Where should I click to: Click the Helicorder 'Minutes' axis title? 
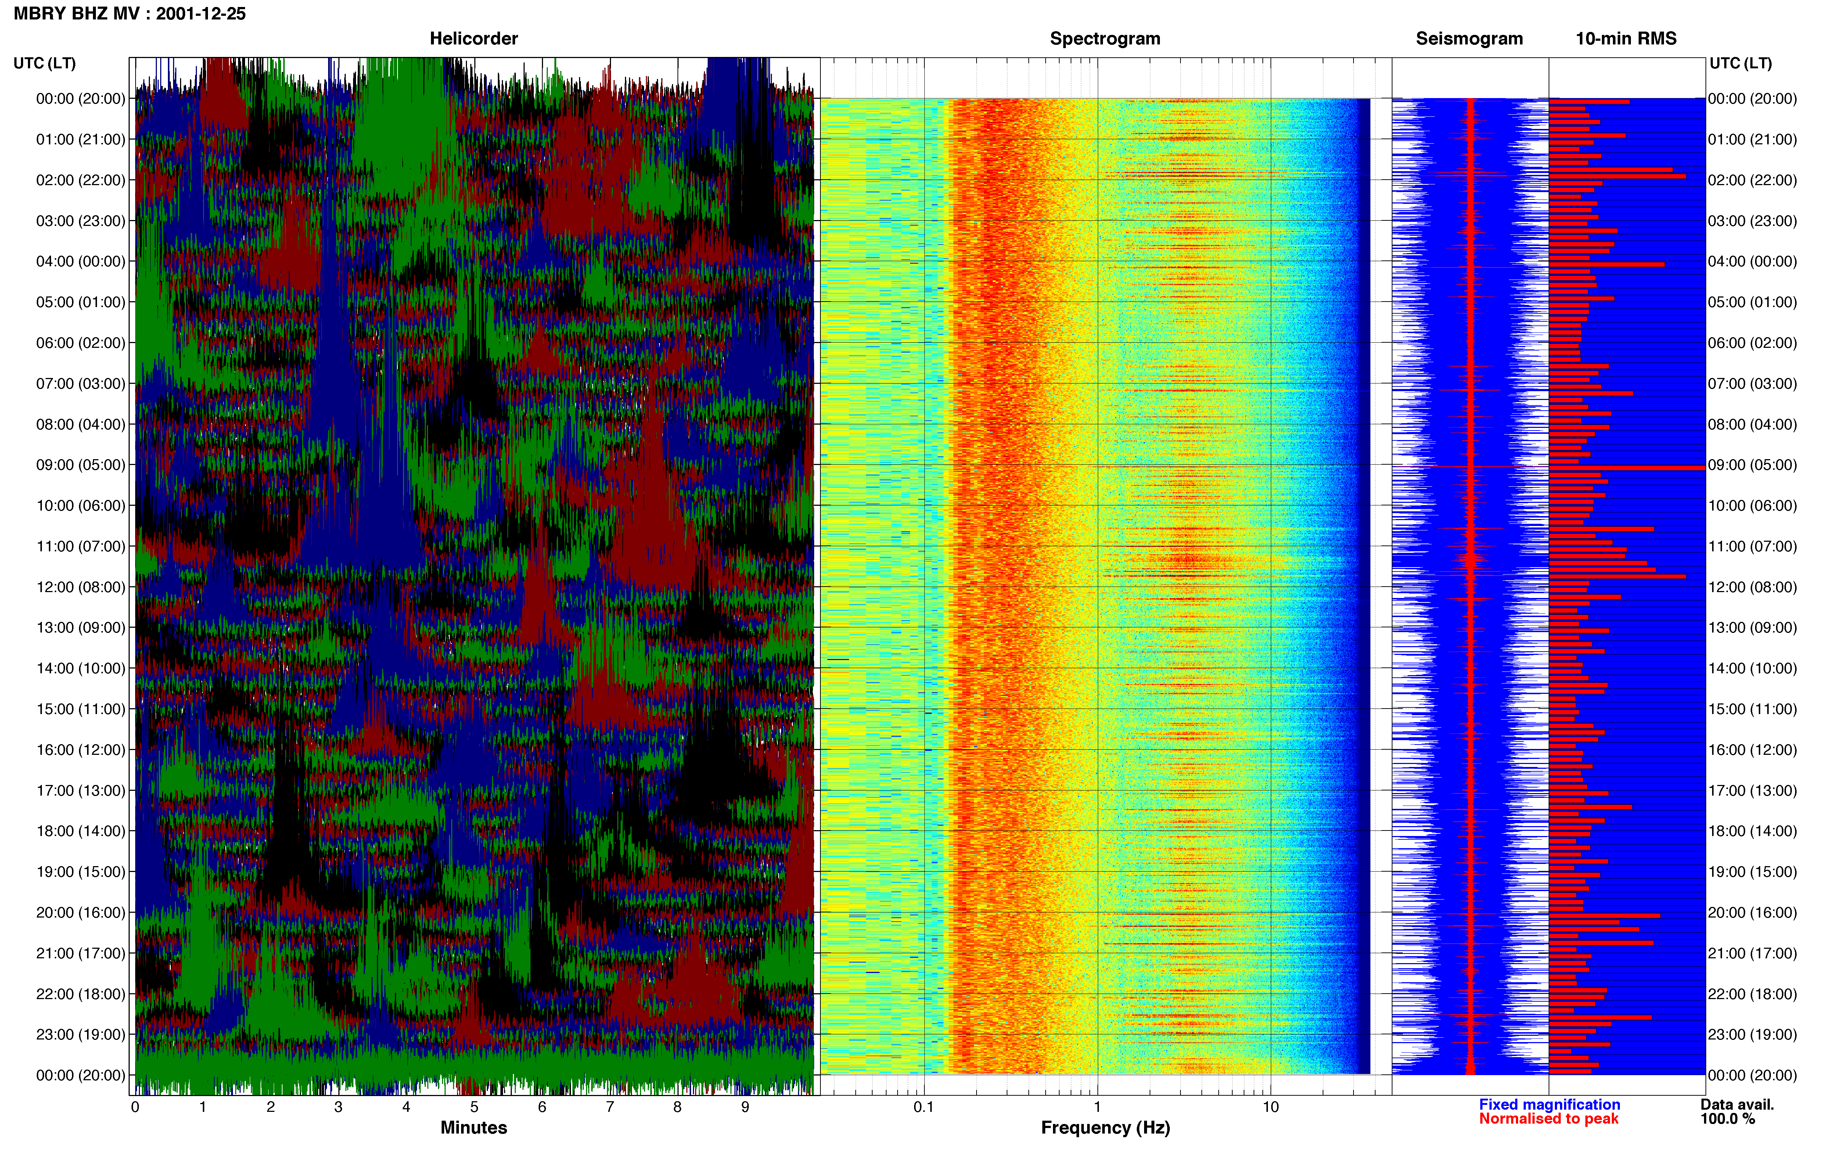tap(474, 1127)
